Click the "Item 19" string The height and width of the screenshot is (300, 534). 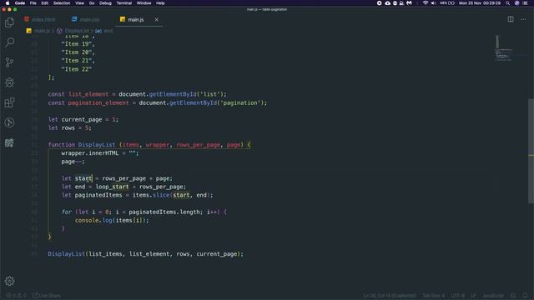pyautogui.click(x=77, y=44)
